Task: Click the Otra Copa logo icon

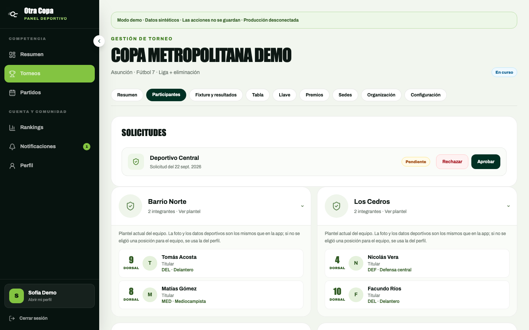Action: pyautogui.click(x=13, y=14)
